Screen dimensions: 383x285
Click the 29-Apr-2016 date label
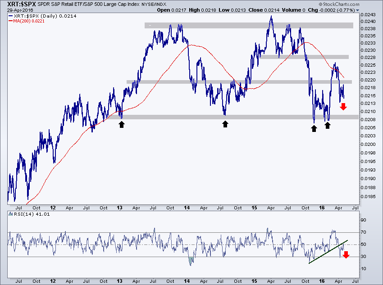[20, 10]
